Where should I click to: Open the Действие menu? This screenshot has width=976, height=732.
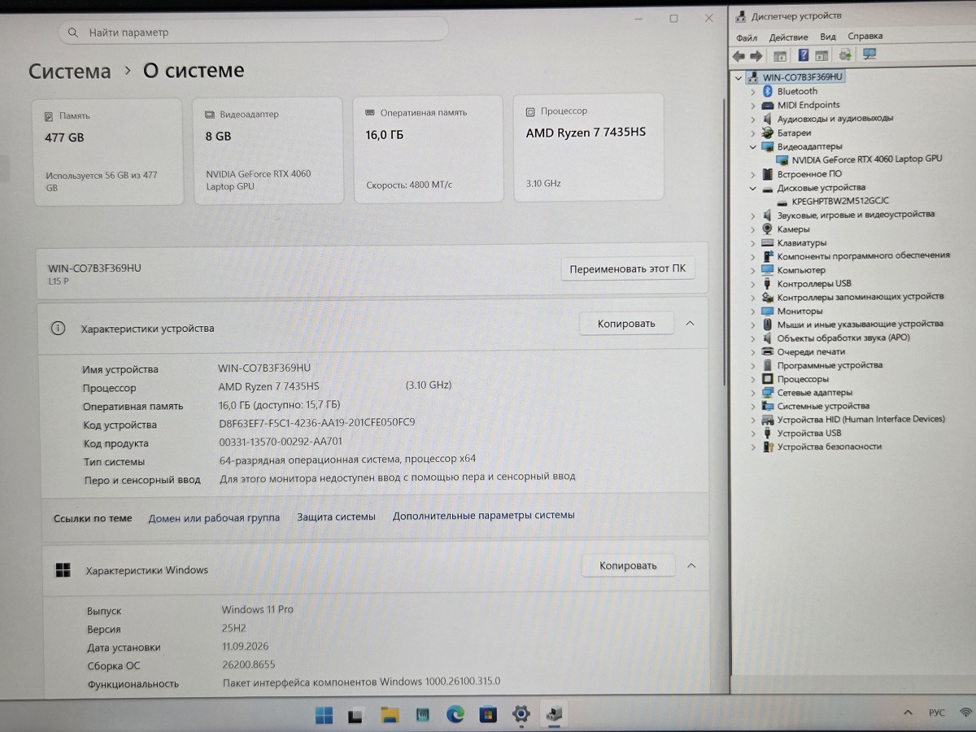tap(788, 37)
